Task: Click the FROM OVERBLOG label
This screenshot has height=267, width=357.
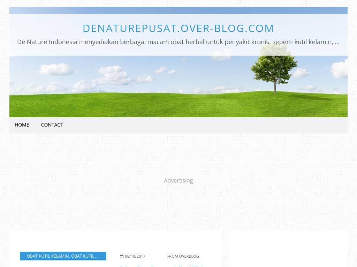Action: pyautogui.click(x=183, y=256)
